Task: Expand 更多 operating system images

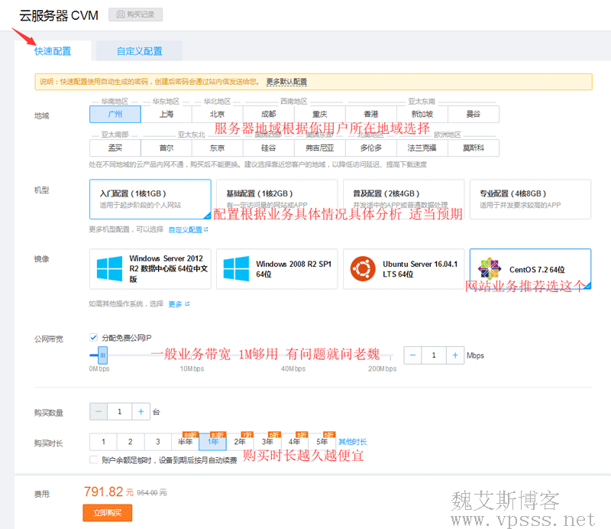Action: click(176, 303)
